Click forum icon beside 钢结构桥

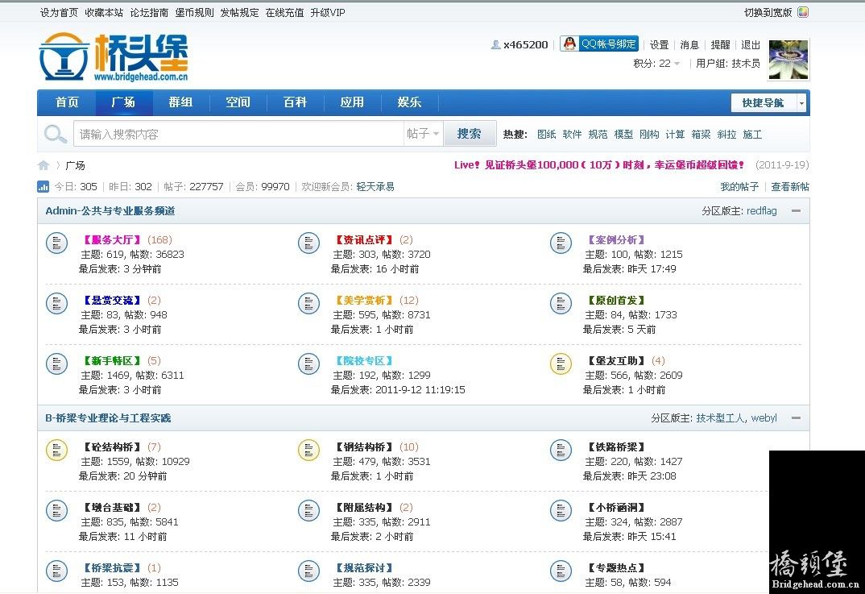(x=308, y=450)
